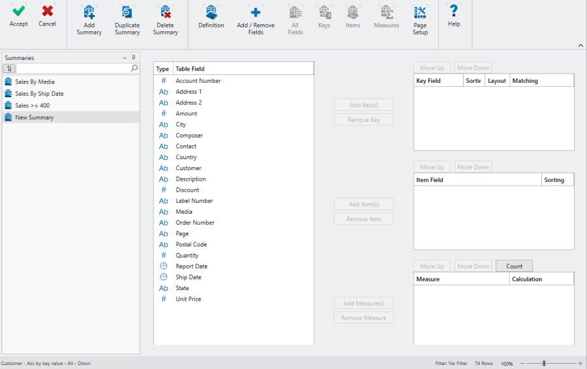
Task: Open the Summaries panel dropdown arrow
Action: point(125,57)
